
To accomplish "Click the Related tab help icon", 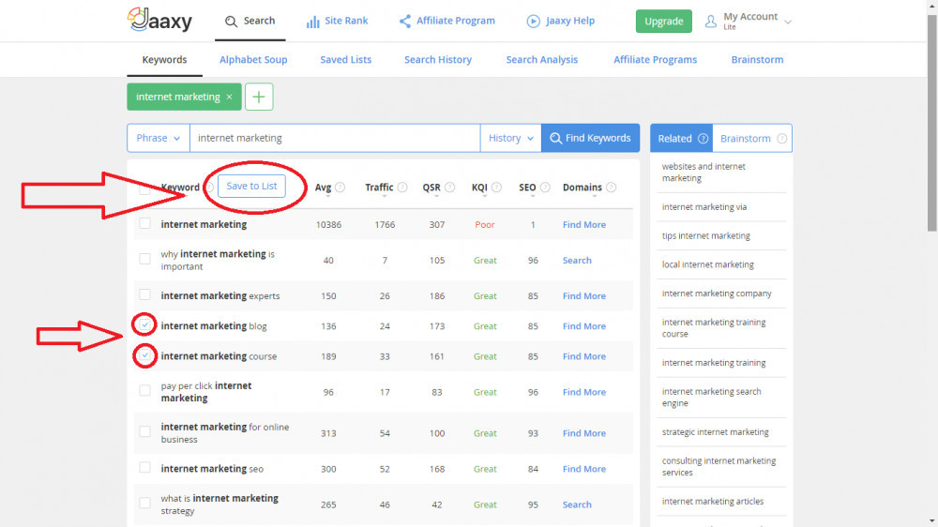I will tap(703, 138).
